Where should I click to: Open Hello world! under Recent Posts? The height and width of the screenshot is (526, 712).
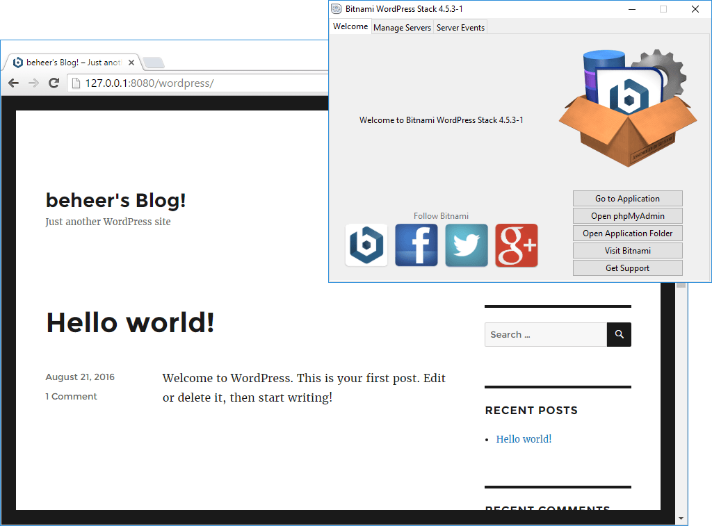pyautogui.click(x=524, y=439)
